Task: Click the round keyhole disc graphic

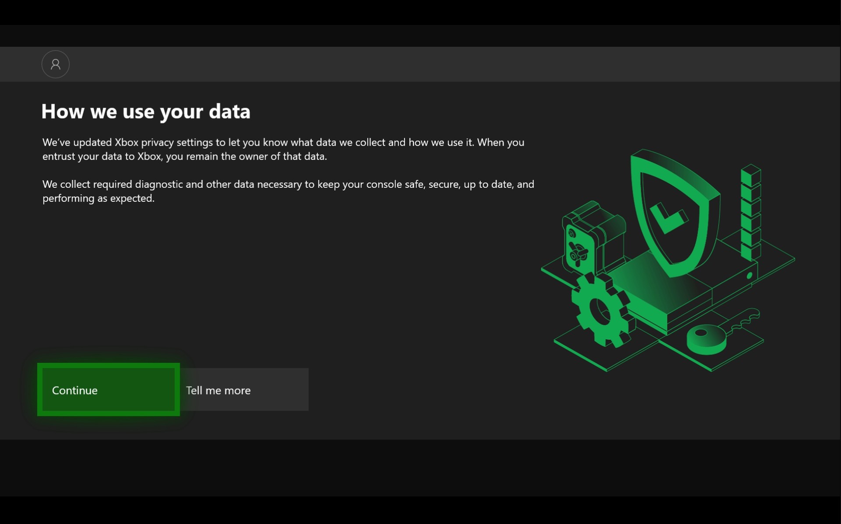Action: coord(705,337)
